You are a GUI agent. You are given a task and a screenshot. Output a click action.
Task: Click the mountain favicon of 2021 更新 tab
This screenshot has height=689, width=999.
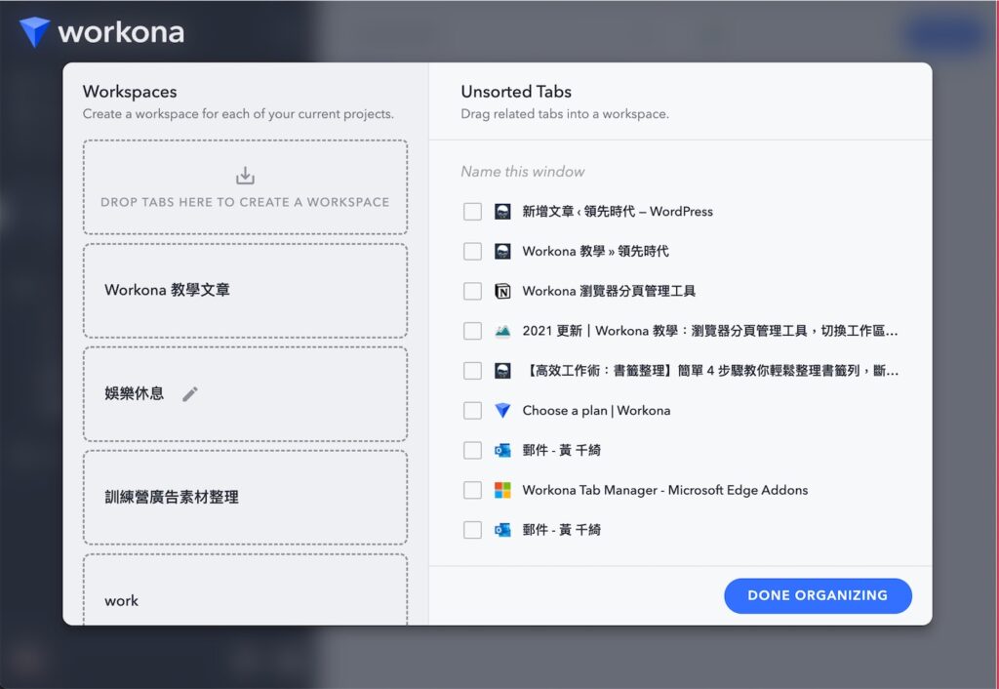502,331
